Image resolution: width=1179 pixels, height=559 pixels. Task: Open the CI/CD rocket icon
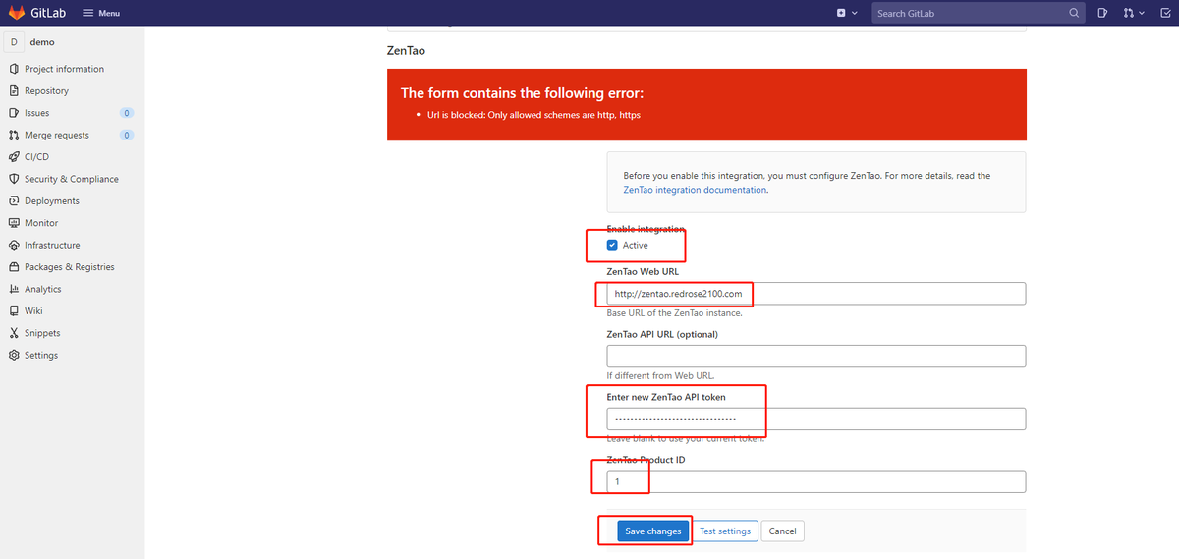(14, 156)
